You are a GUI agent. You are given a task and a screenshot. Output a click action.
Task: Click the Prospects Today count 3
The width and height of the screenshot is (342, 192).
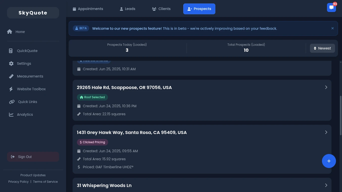pyautogui.click(x=127, y=50)
